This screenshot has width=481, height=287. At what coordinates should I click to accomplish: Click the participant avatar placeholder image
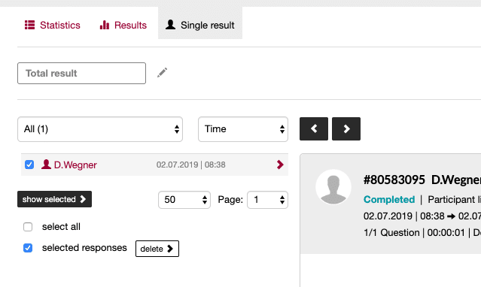click(x=333, y=187)
